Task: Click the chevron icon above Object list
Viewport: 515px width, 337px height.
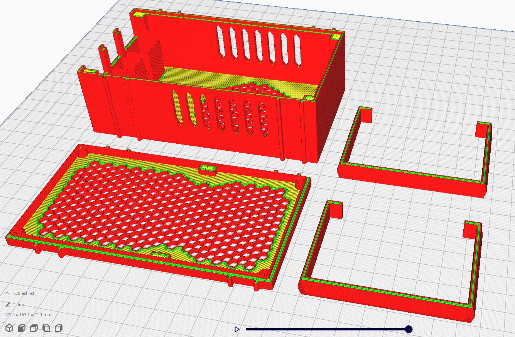Action: (x=7, y=293)
